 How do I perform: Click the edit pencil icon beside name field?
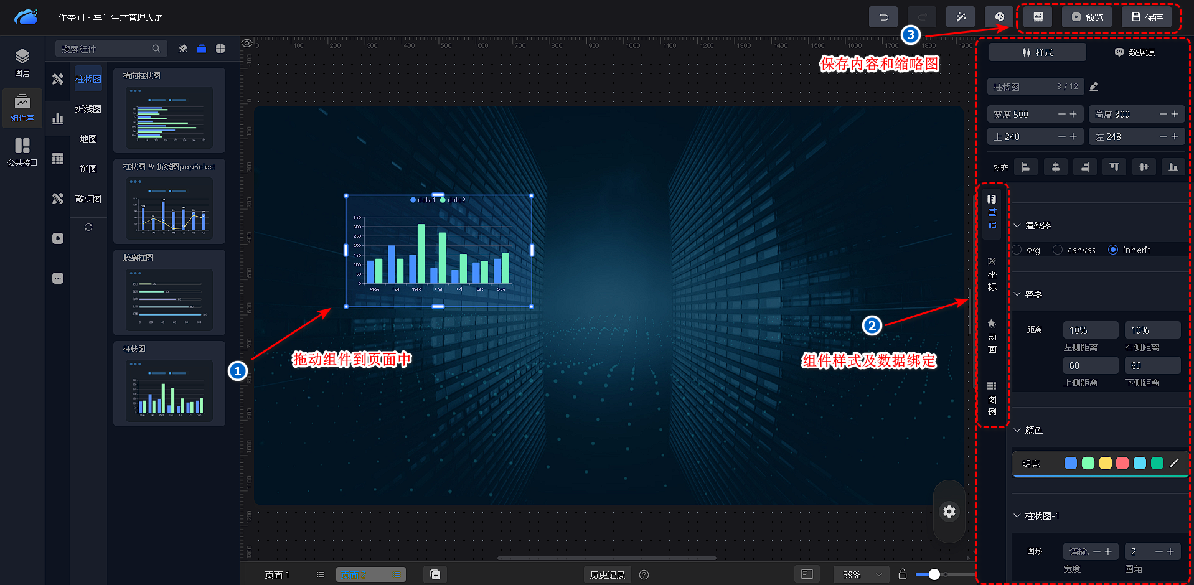1094,87
